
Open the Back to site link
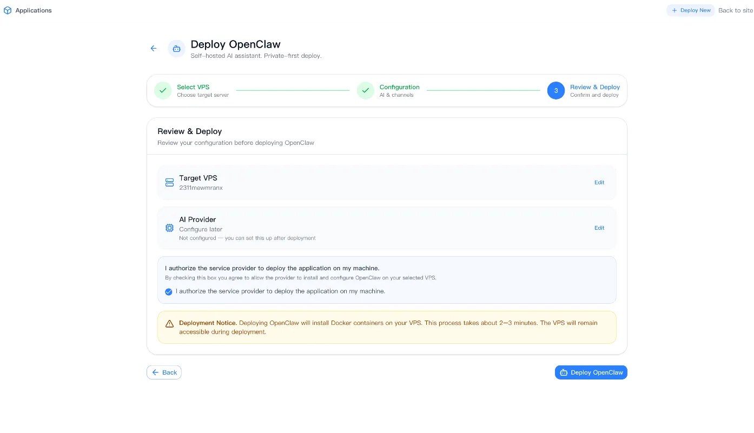pos(736,10)
